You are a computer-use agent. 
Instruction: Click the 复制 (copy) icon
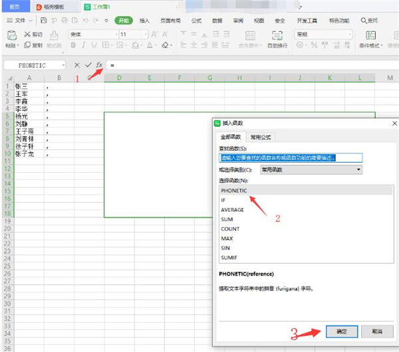[x=27, y=45]
